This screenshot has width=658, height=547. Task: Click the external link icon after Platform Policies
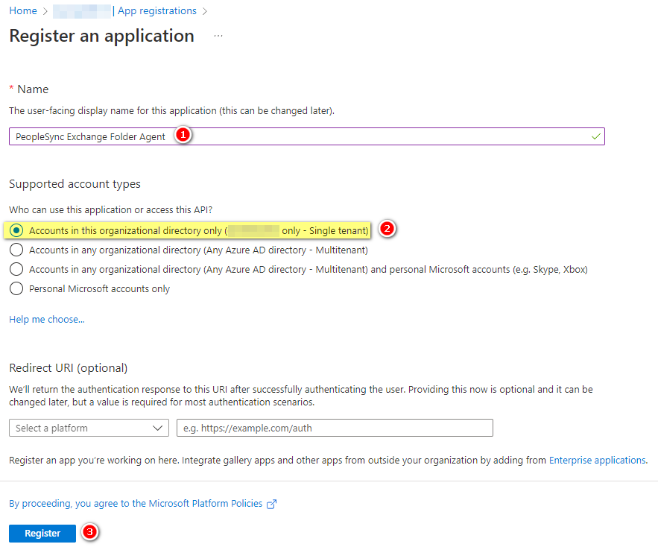272,504
